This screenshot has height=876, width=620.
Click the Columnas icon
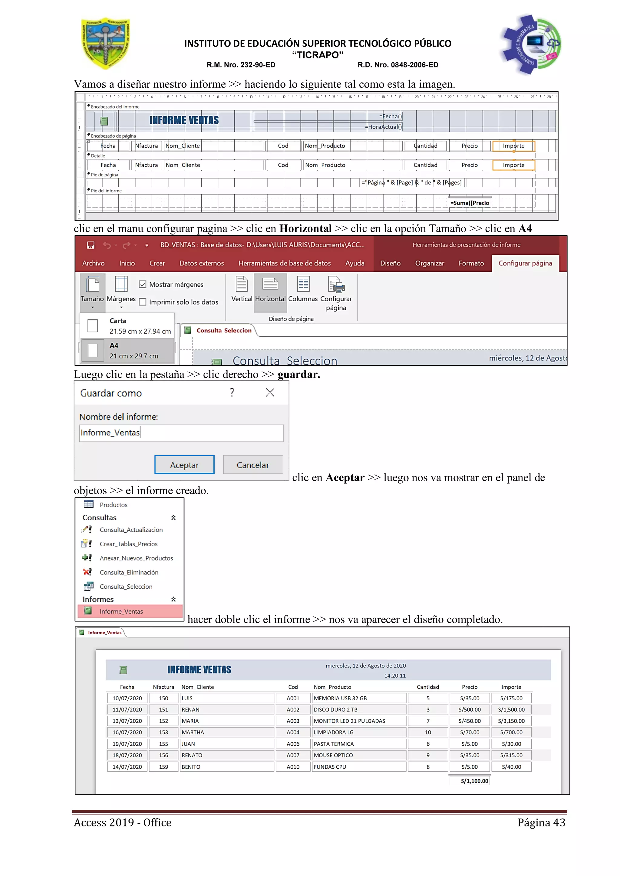303,289
